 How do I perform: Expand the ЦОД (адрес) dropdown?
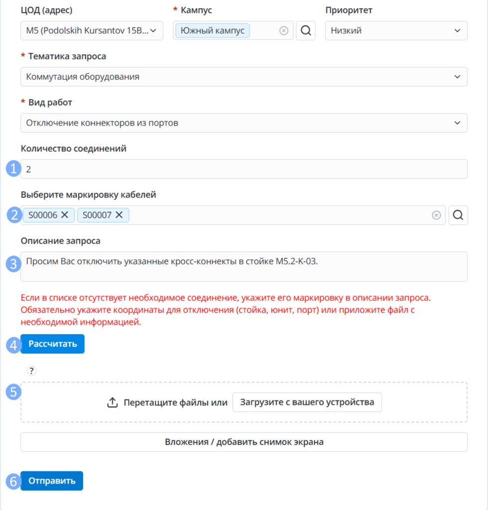92,30
